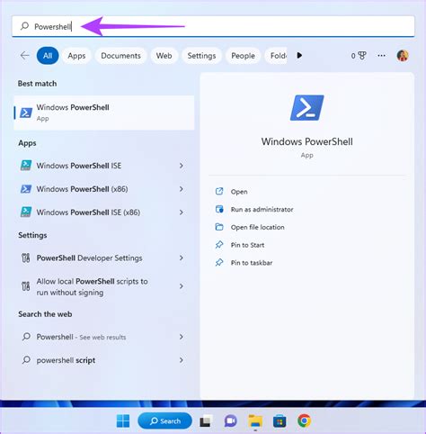Screen dimensions: 426x434
Task: Click the PowerShell Developer Settings tools icon
Action: (26, 258)
